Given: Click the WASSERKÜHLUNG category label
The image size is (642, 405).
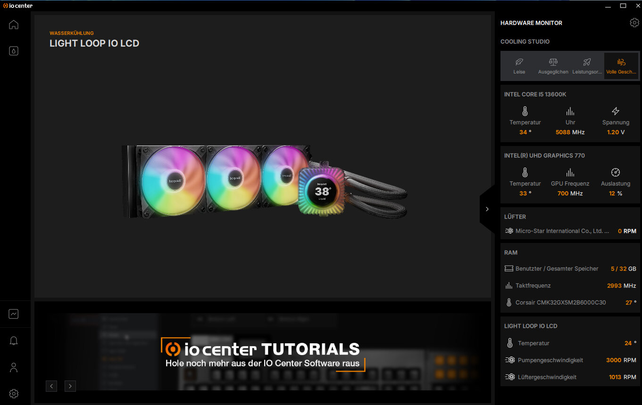Looking at the screenshot, I should (72, 33).
